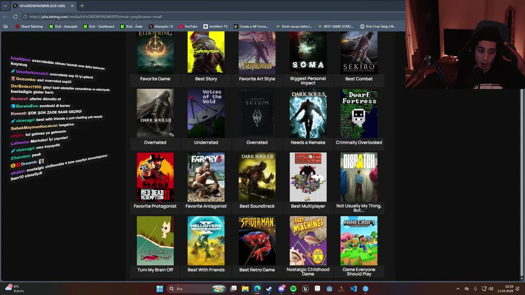Click the Elden Ring cover
The width and height of the screenshot is (525, 295).
pyautogui.click(x=155, y=52)
